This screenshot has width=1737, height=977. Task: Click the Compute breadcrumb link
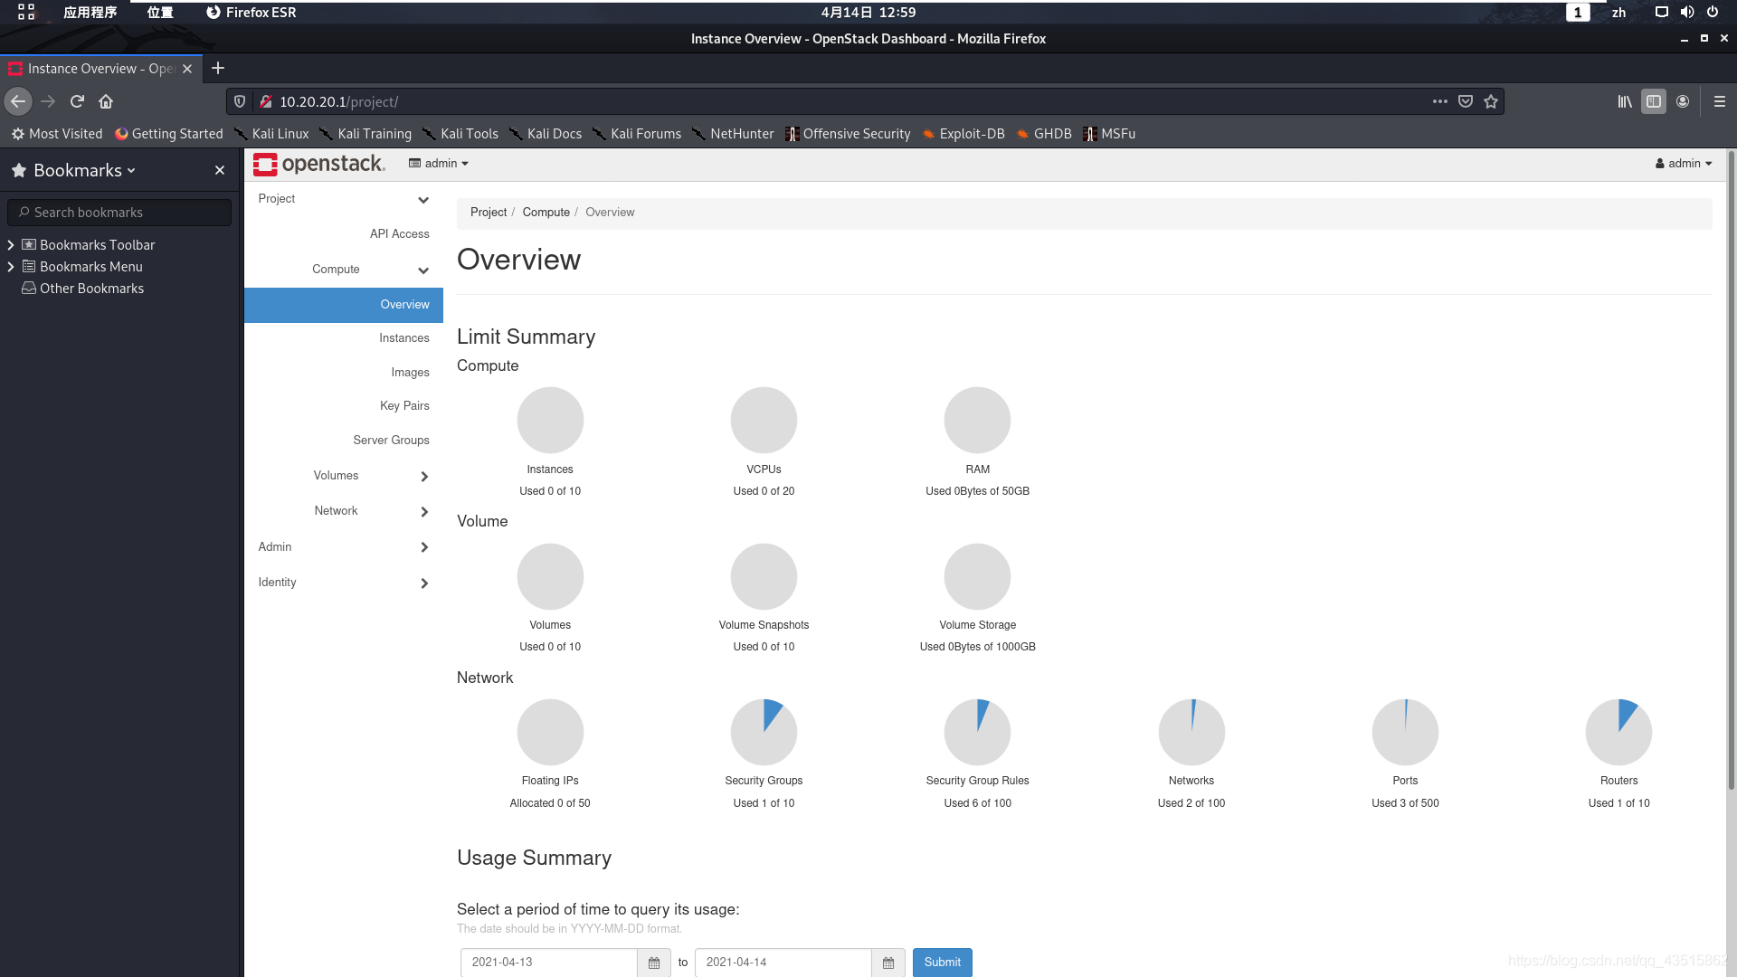546,213
